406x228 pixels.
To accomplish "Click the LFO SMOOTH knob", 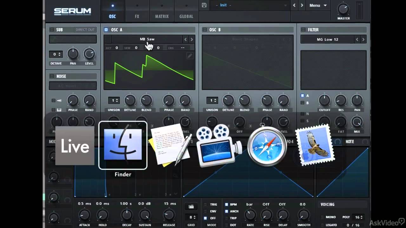I will [x=304, y=215].
